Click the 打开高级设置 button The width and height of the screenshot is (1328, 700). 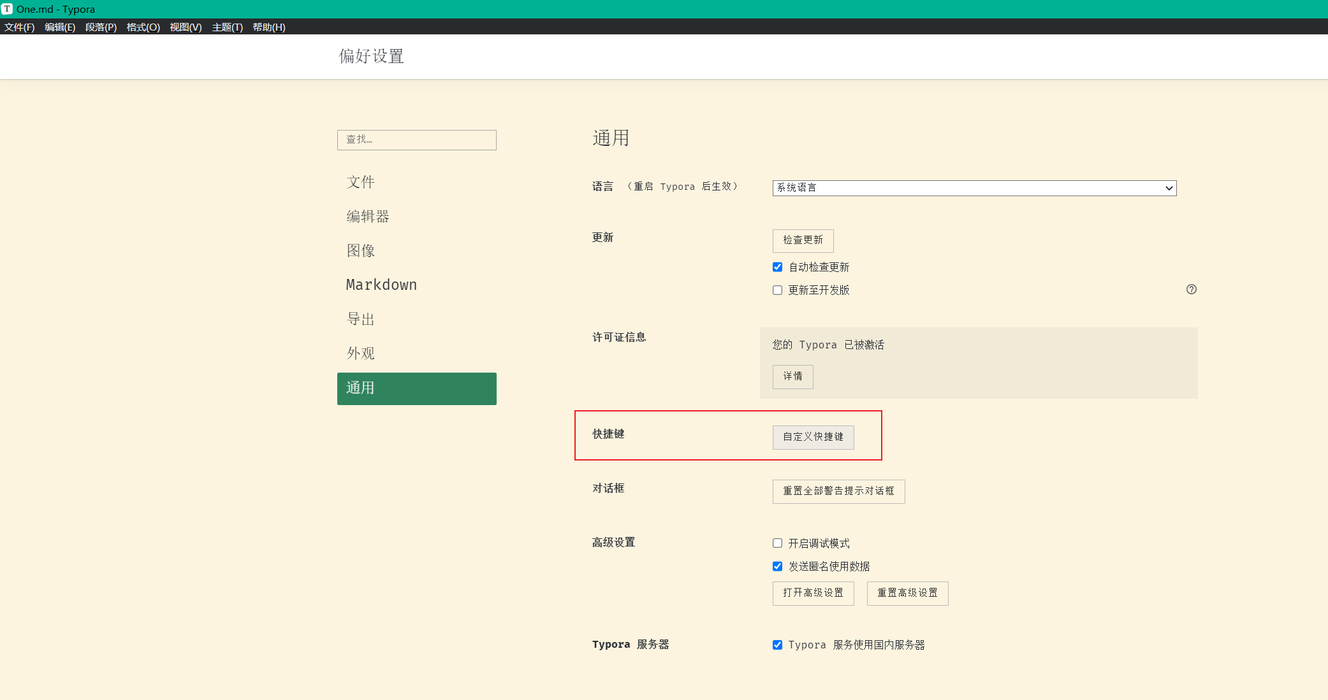[813, 593]
